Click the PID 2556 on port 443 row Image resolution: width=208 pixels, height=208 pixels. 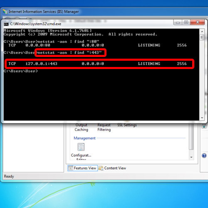click(x=182, y=64)
